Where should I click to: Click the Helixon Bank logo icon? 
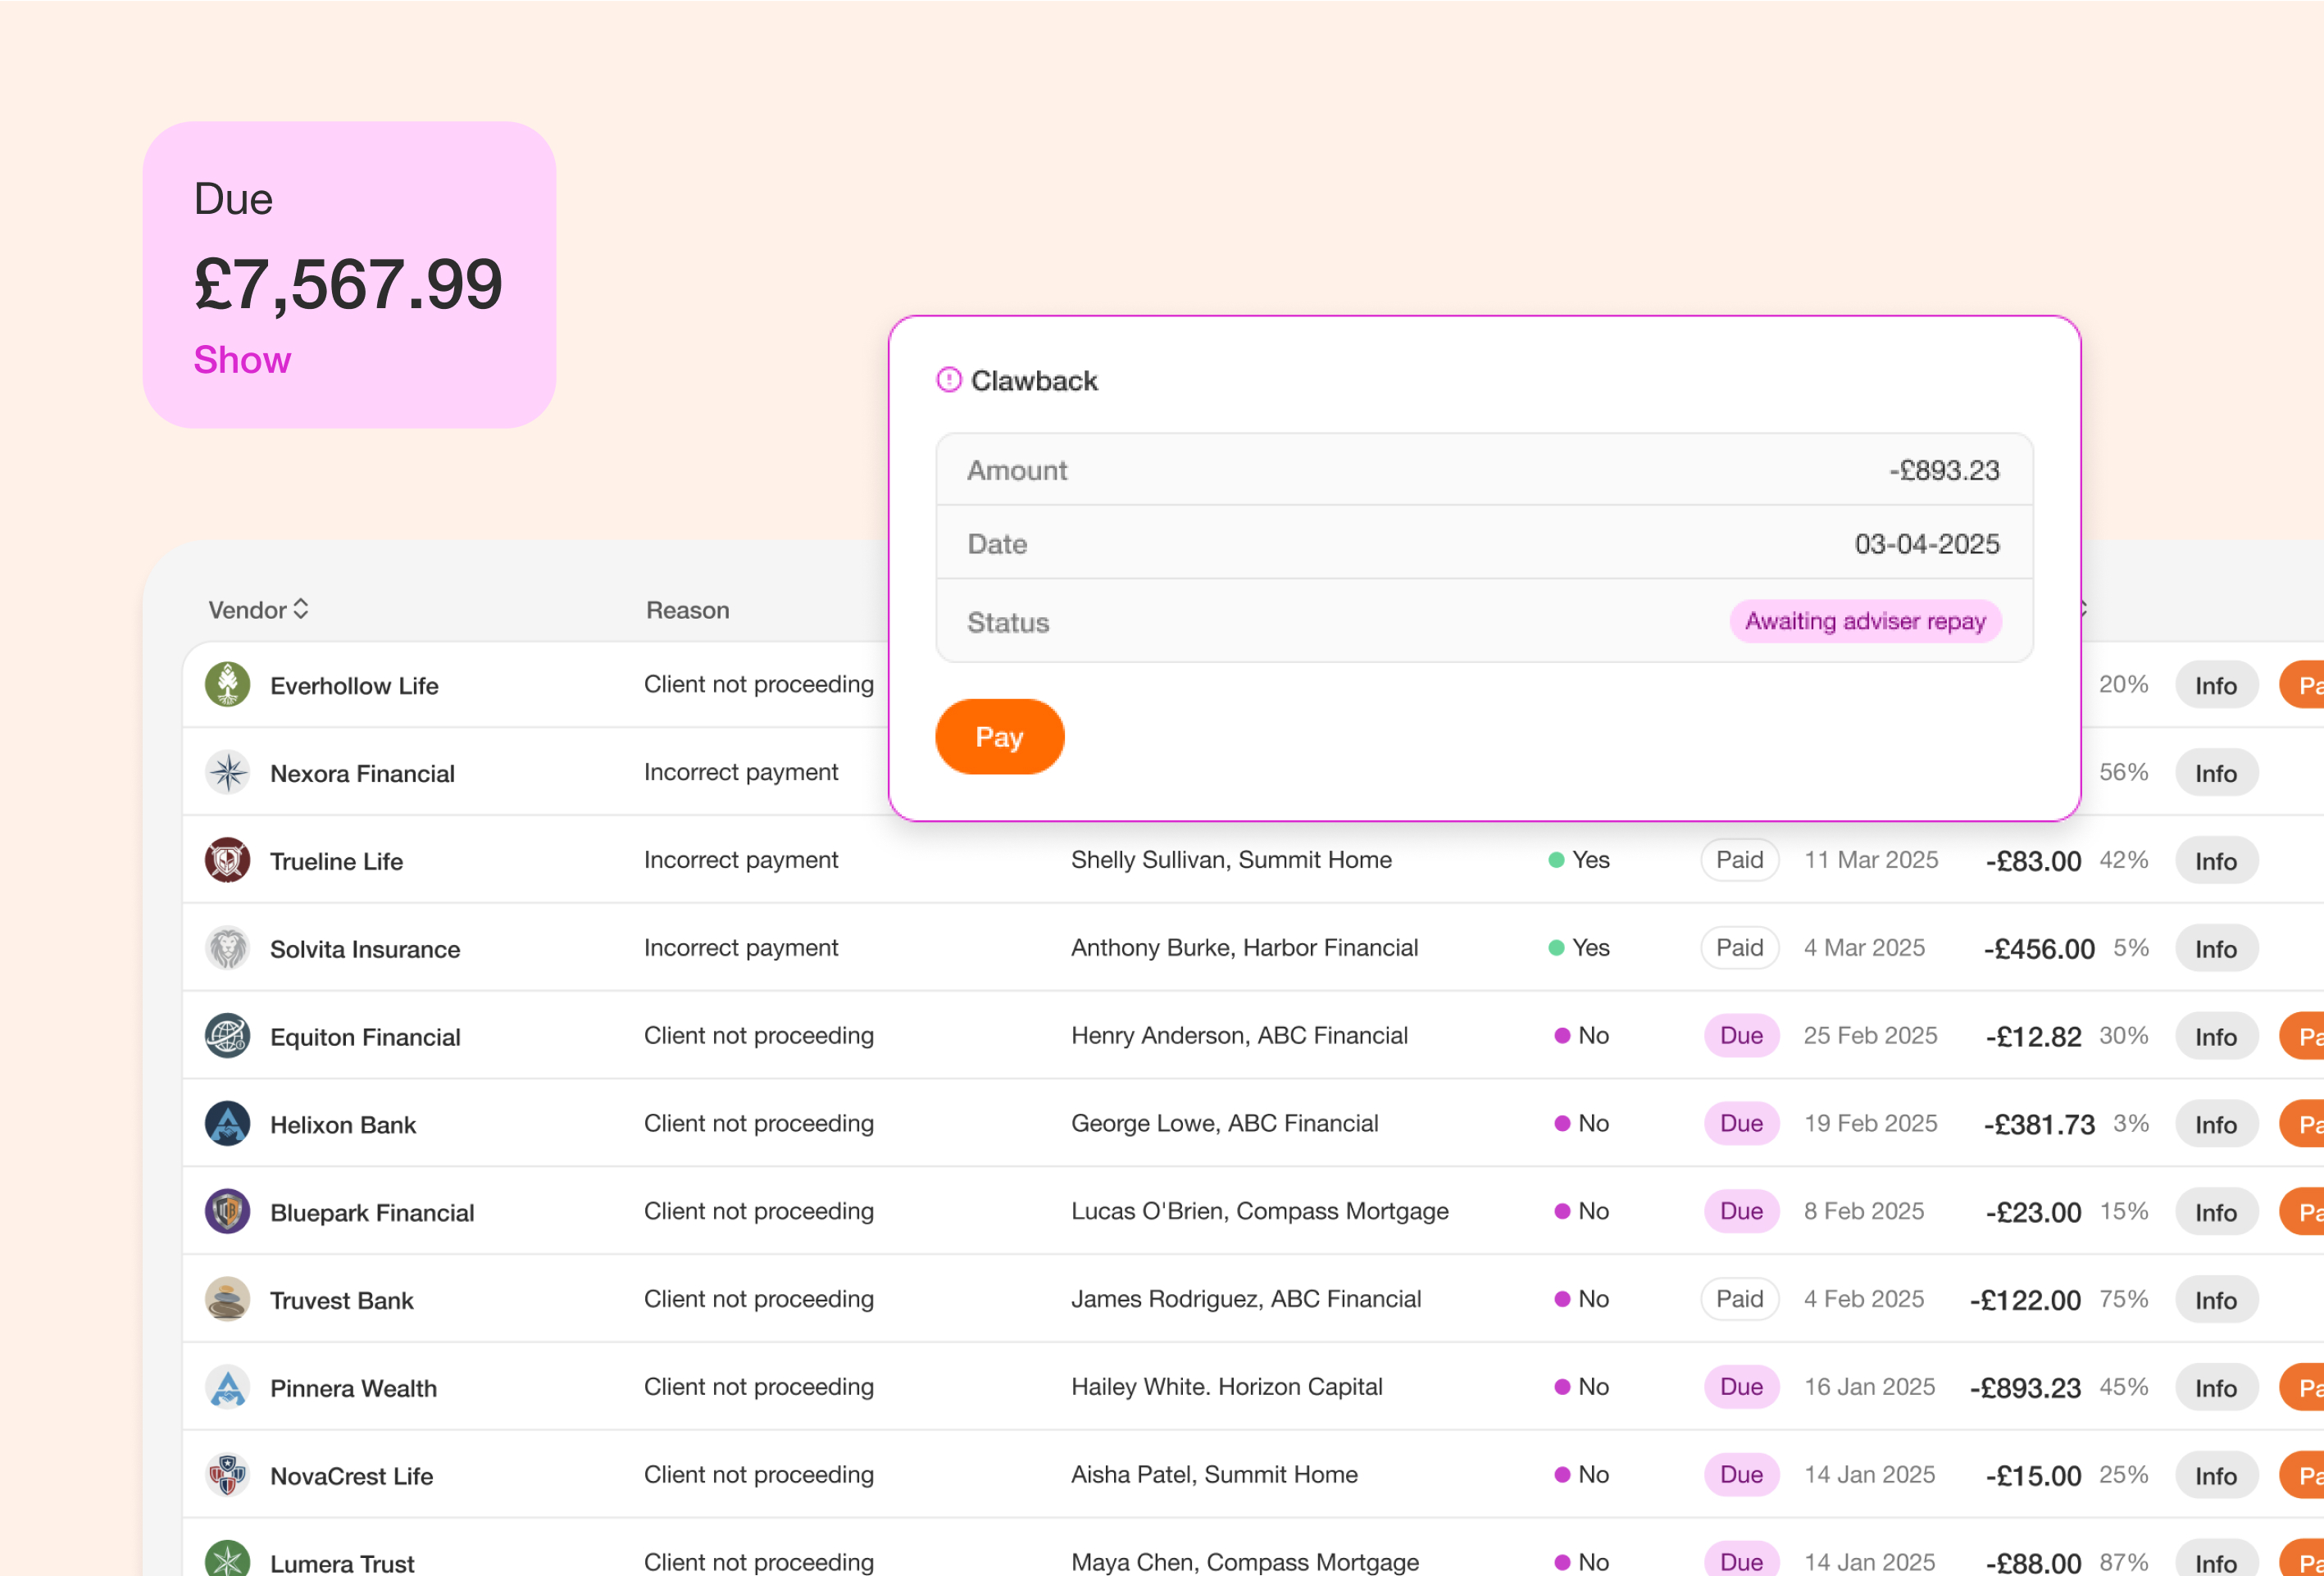[227, 1124]
